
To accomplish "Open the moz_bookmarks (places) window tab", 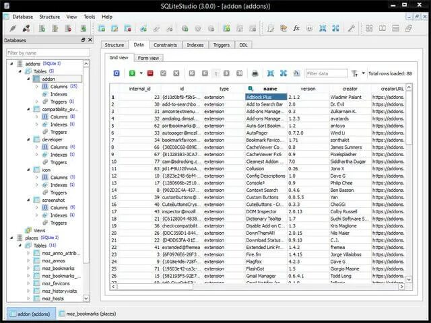I will point(88,314).
